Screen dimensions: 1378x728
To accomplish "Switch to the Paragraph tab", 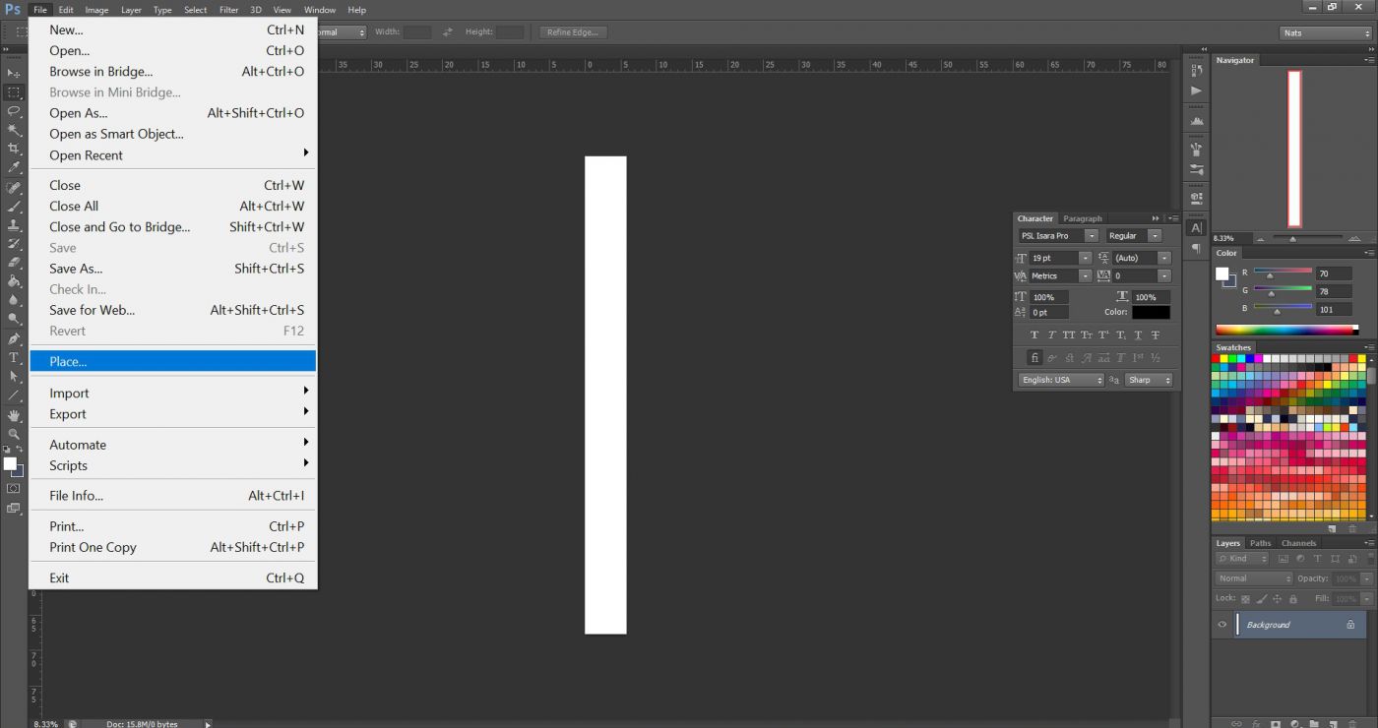I will (x=1083, y=218).
